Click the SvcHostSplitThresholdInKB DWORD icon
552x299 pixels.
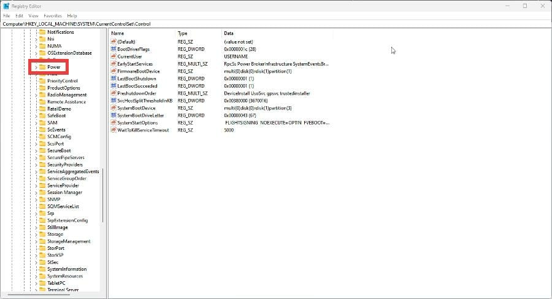click(x=113, y=101)
